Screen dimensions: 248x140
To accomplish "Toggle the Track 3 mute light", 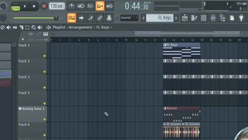I will point(45,87).
